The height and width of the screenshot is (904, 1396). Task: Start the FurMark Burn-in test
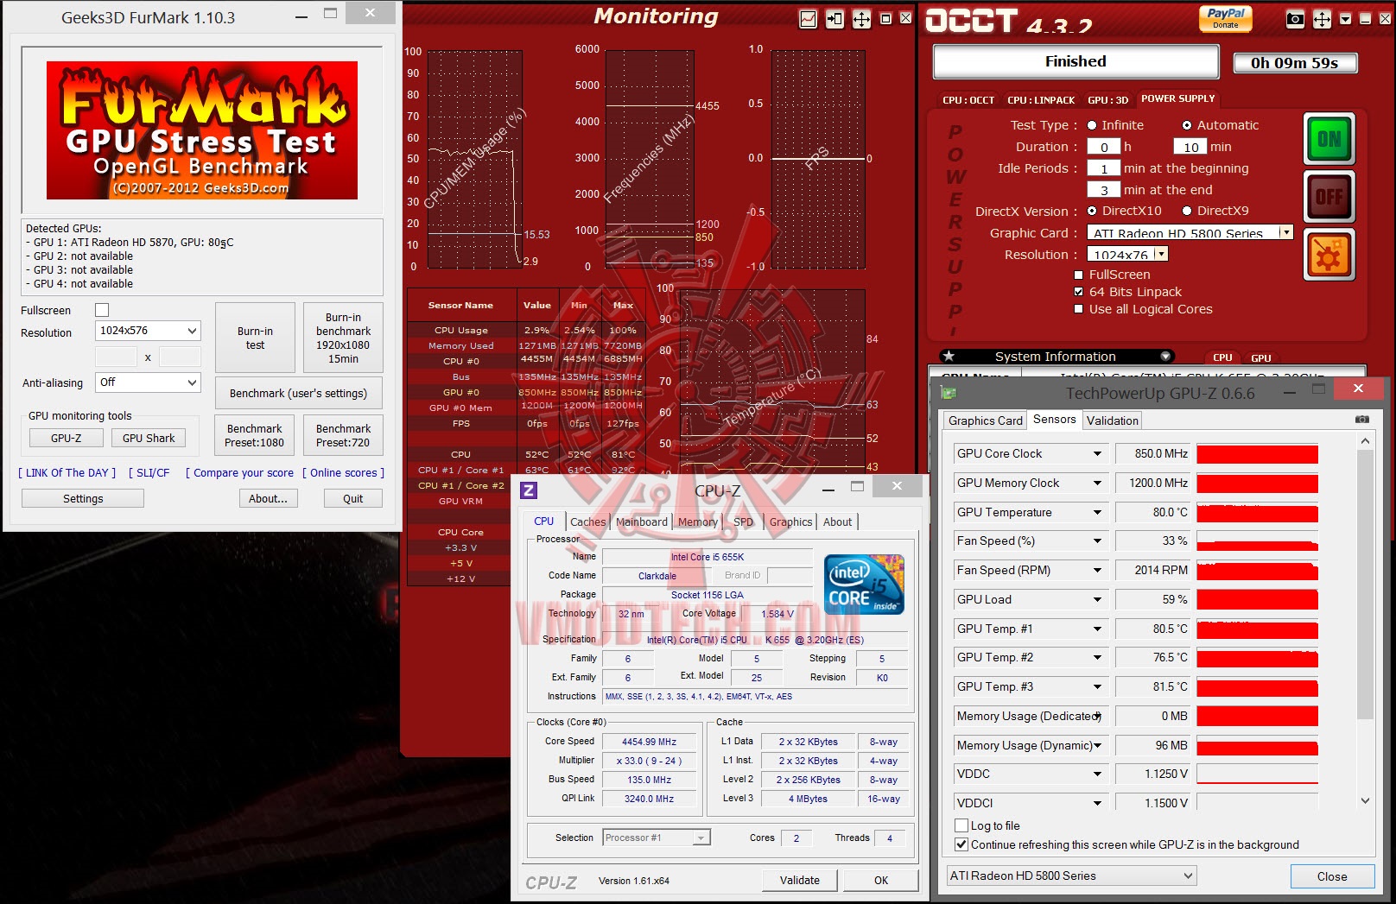[x=255, y=338]
